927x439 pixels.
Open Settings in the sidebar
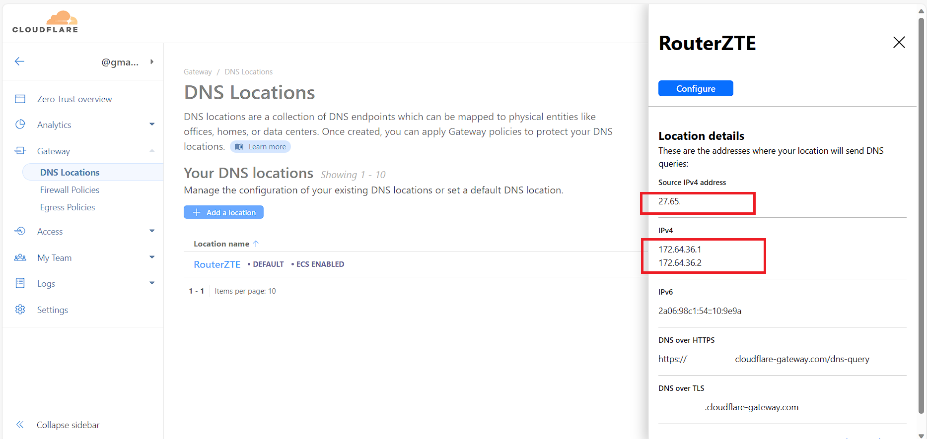(x=53, y=310)
